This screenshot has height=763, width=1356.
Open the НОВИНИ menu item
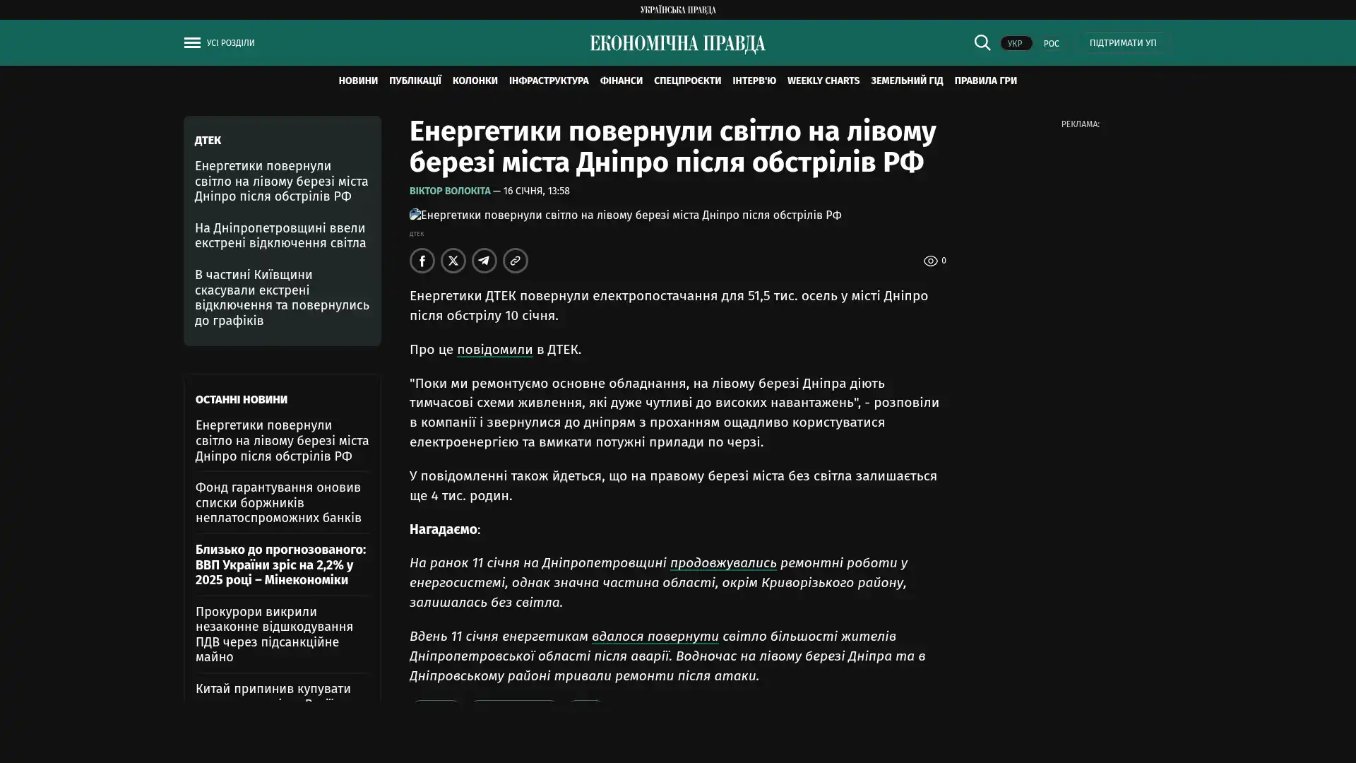point(357,81)
